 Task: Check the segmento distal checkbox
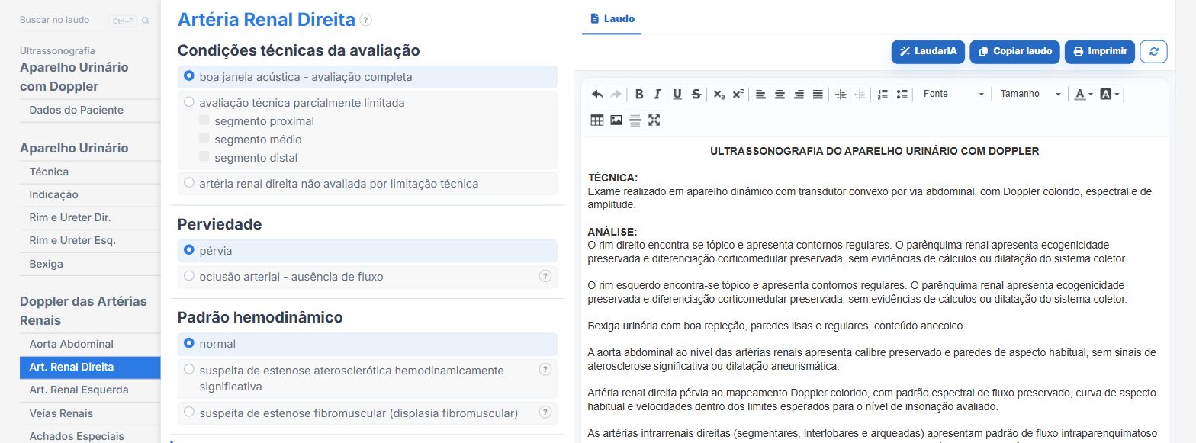click(204, 157)
